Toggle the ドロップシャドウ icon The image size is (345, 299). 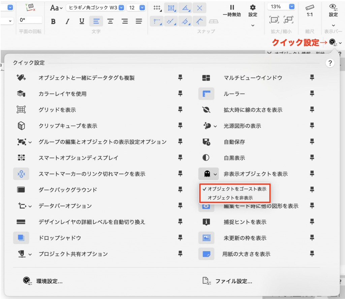tap(21, 238)
